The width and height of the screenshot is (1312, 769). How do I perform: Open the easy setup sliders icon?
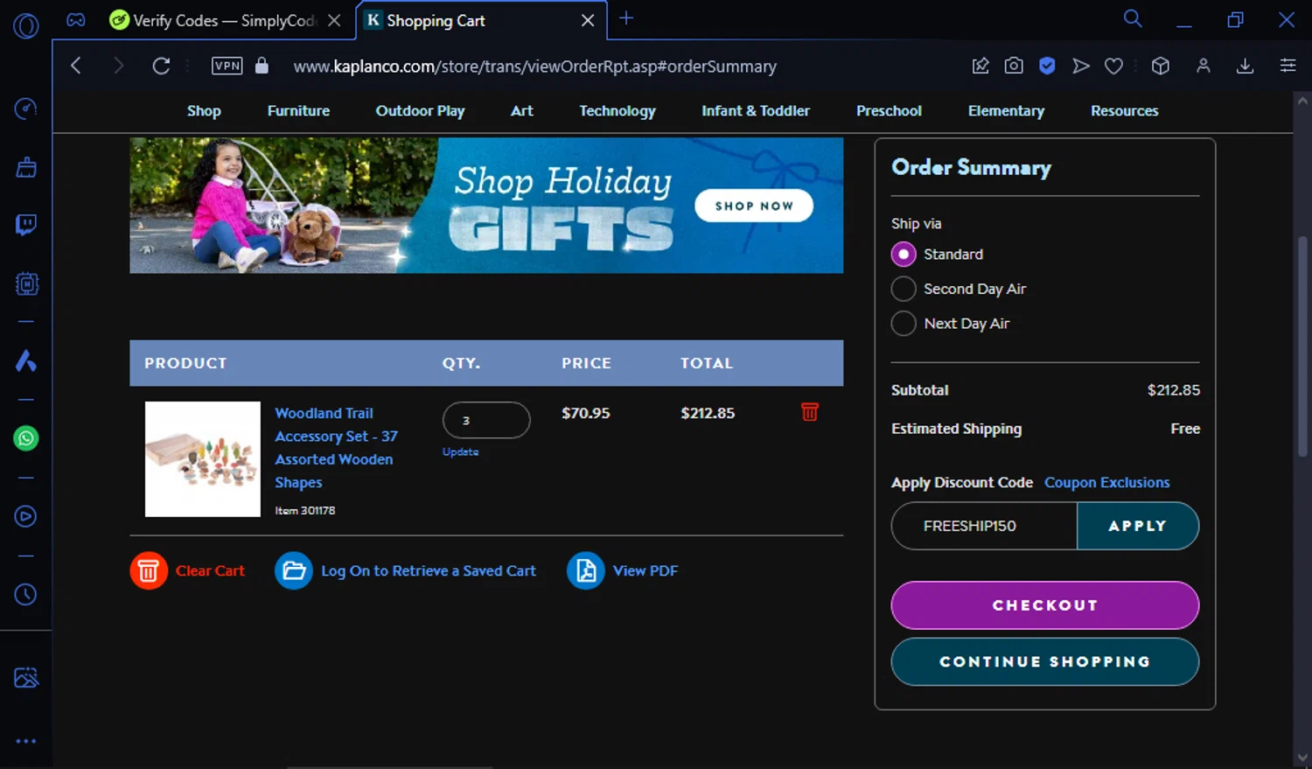1288,66
